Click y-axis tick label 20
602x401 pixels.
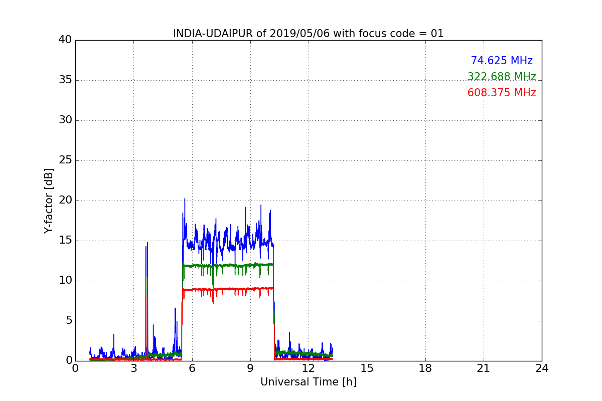65,200
